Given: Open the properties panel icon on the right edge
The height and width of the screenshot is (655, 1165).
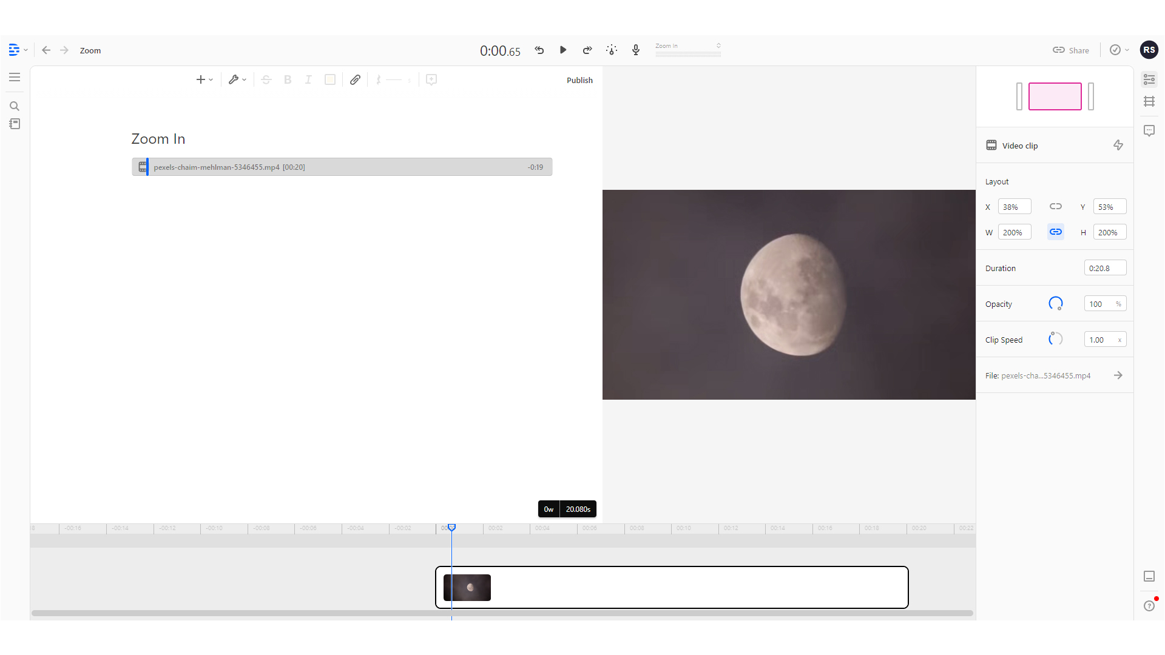Looking at the screenshot, I should coord(1150,79).
